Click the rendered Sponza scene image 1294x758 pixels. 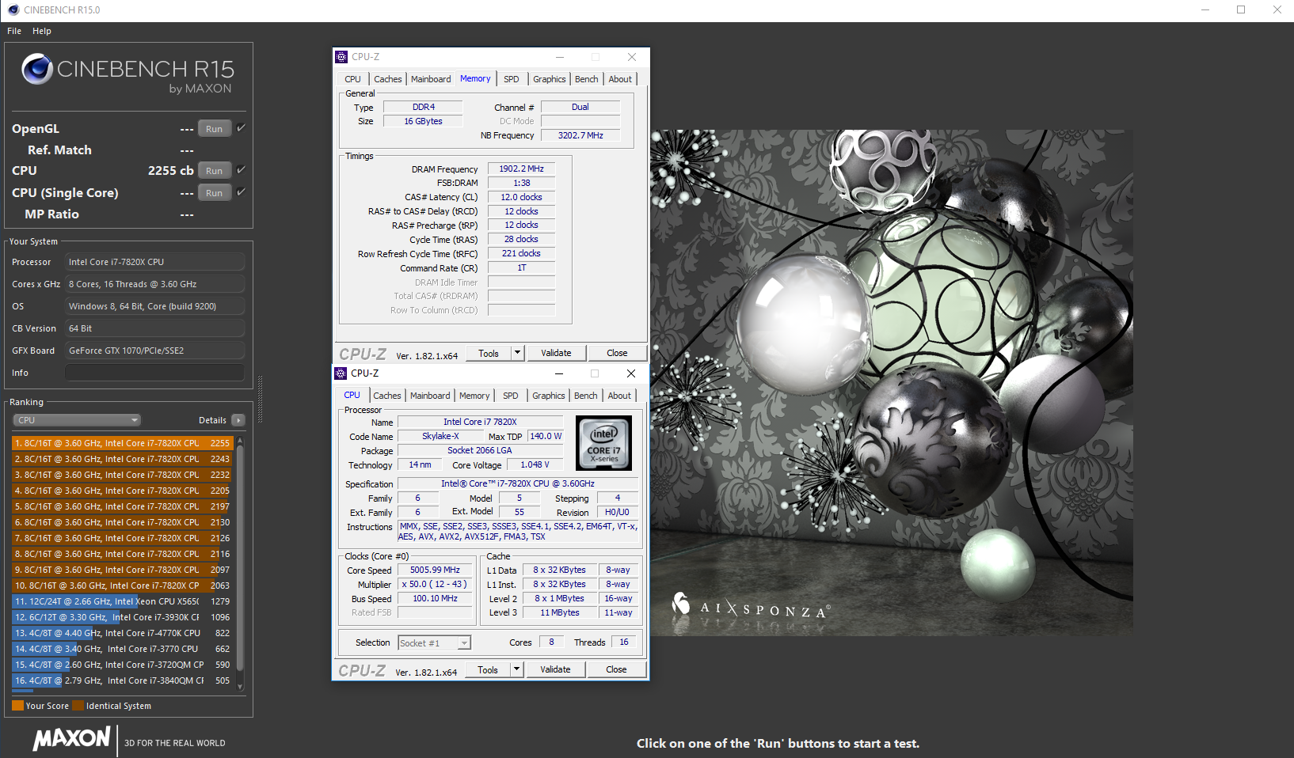pyautogui.click(x=892, y=383)
